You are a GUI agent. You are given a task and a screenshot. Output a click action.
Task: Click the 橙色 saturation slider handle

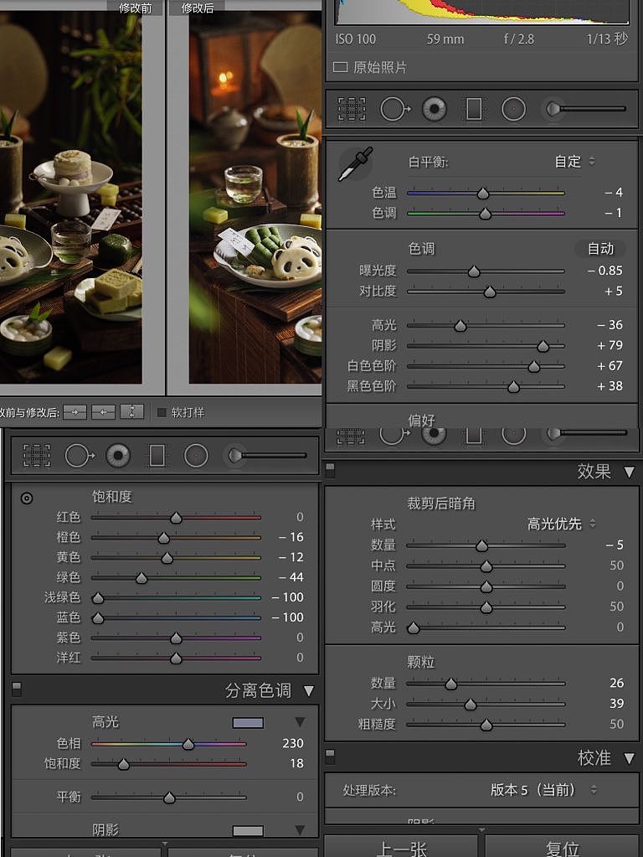point(163,538)
